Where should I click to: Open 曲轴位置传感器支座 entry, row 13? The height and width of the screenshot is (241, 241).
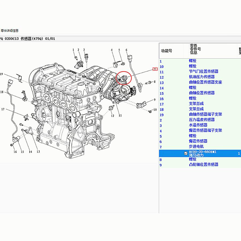(x=200, y=82)
